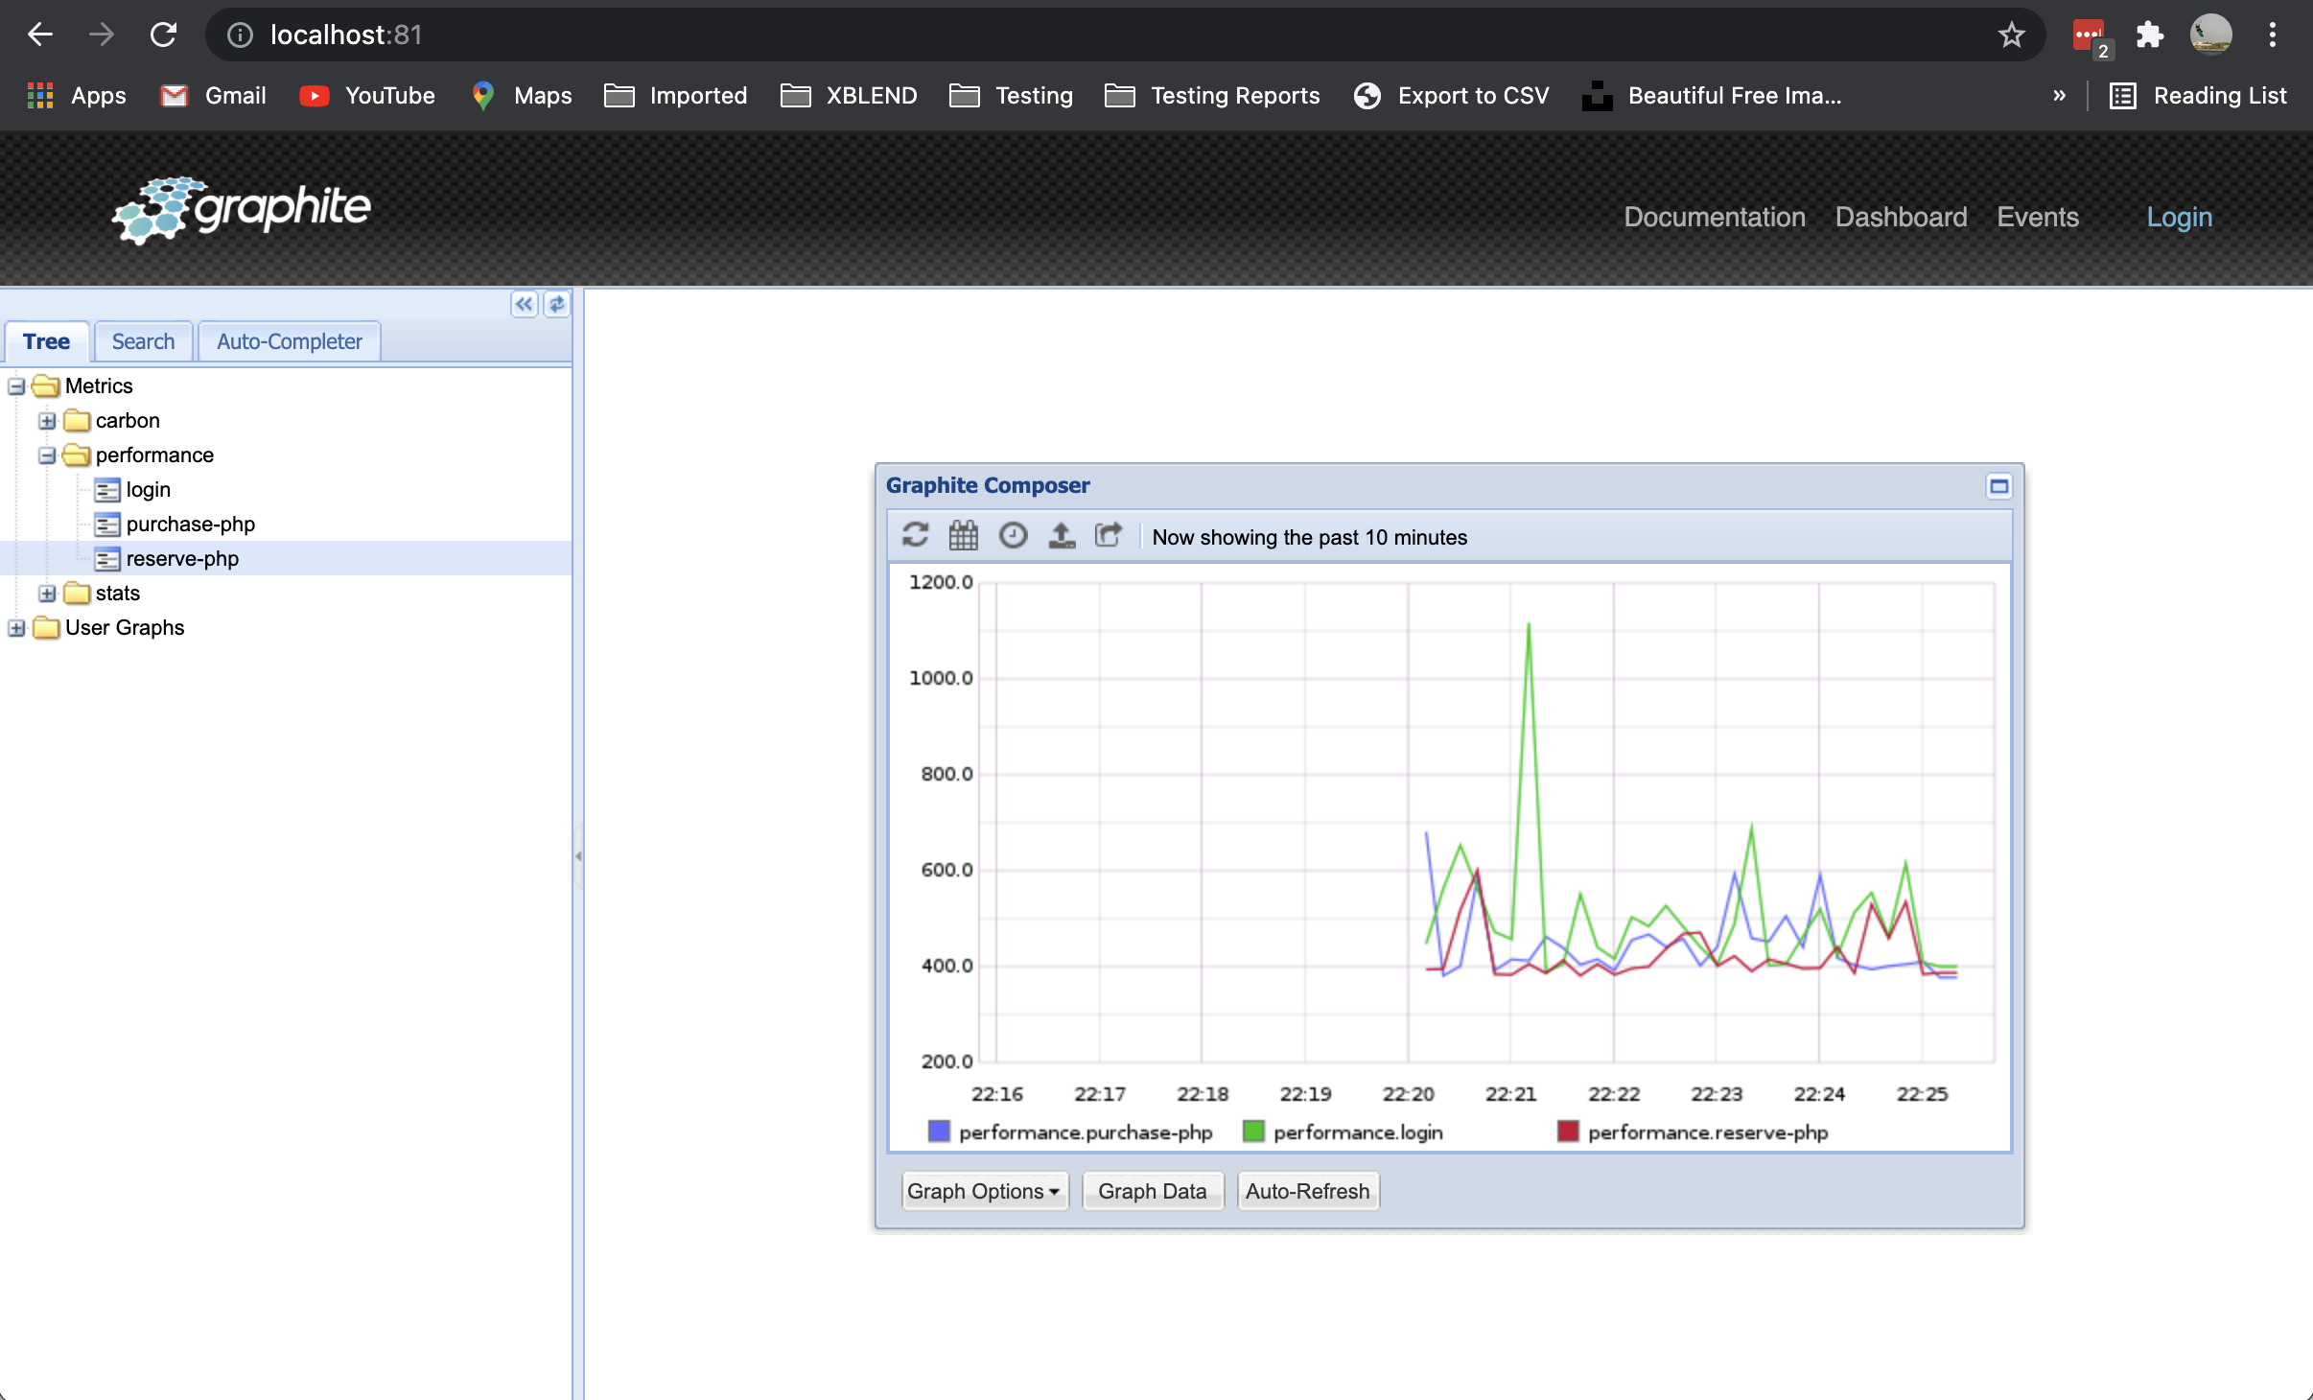
Task: Click the Login link
Action: coord(2179,217)
